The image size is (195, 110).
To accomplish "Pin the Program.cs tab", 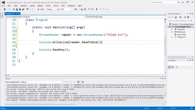I will pyautogui.click(x=16, y=14).
